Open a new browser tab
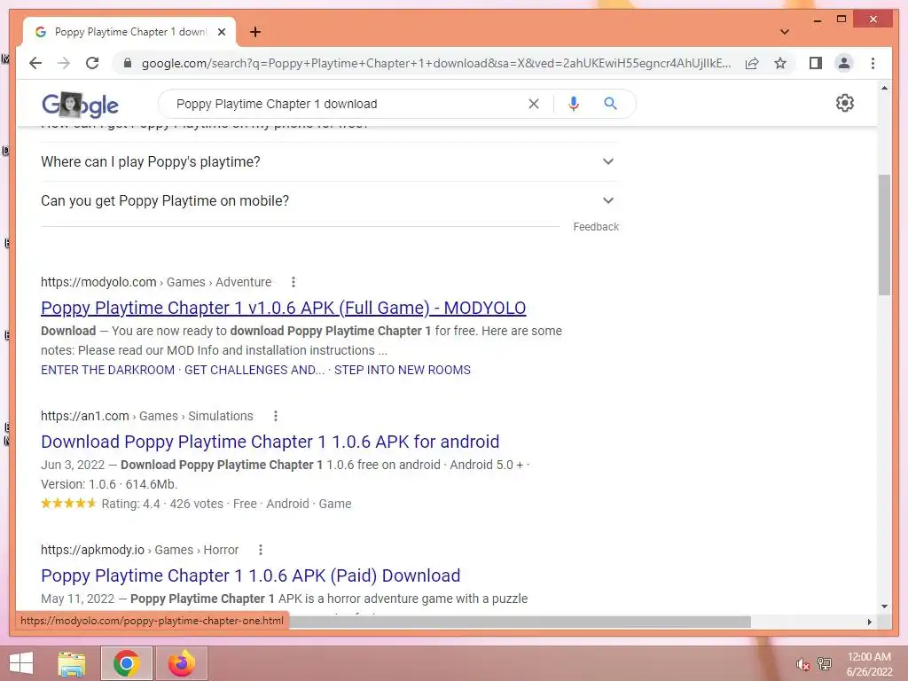The width and height of the screenshot is (908, 681). click(254, 32)
